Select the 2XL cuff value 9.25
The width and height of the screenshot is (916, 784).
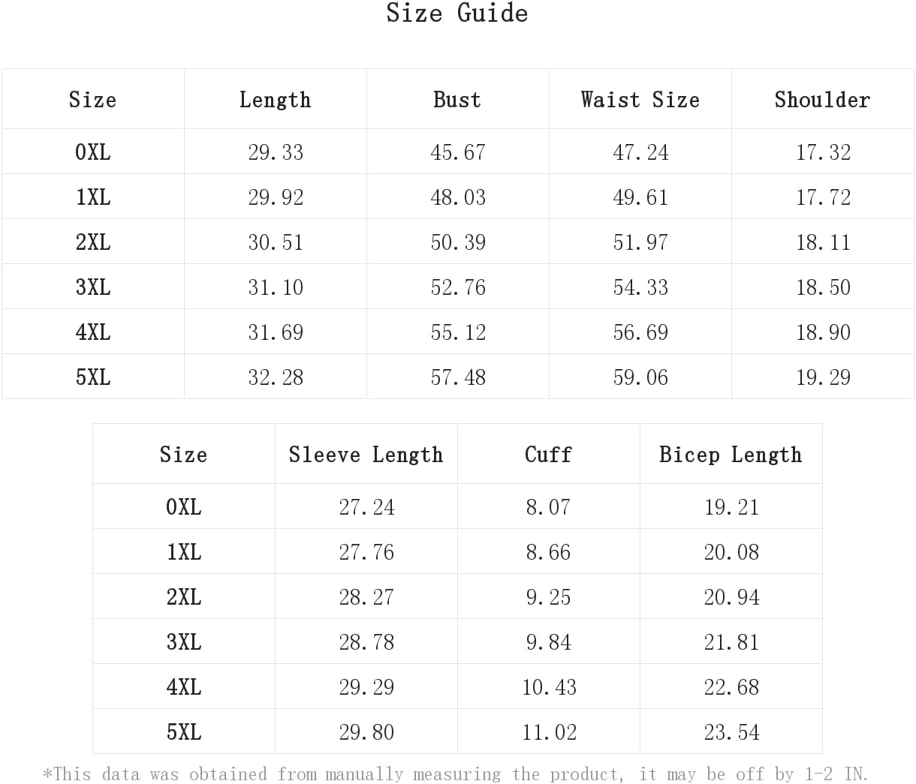click(549, 597)
